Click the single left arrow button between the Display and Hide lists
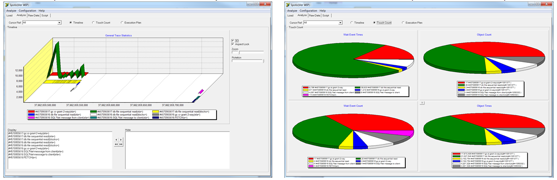Viewport: 557px width, 180px height. pos(116,140)
